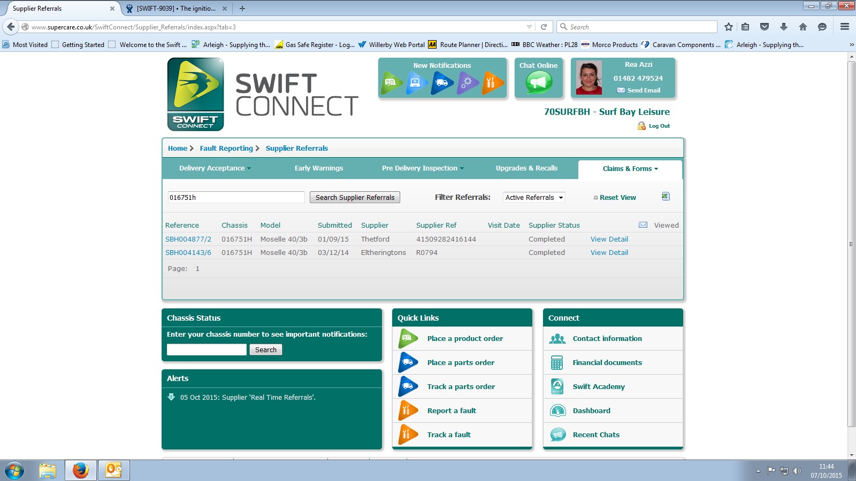Open referral SBH004877/2

click(x=188, y=239)
